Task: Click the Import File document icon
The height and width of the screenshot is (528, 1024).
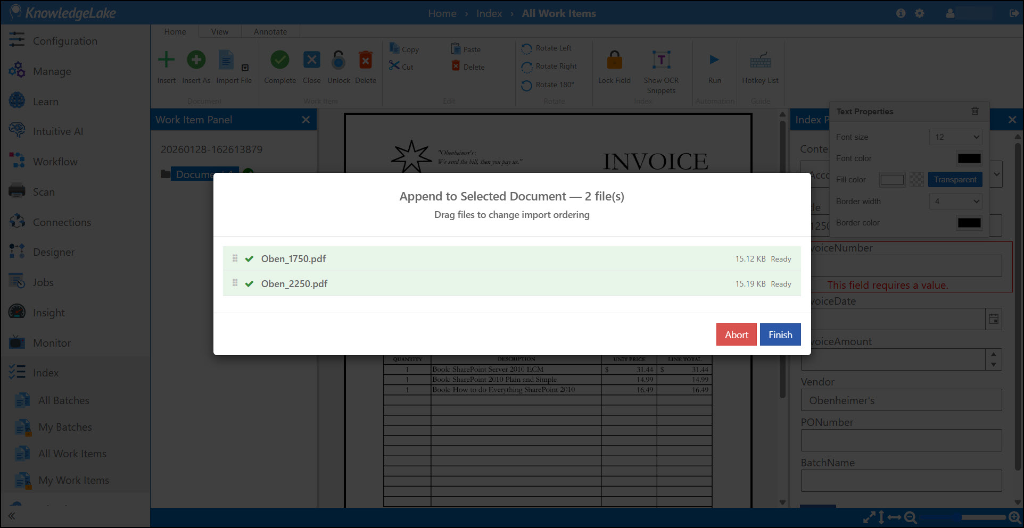Action: [x=226, y=60]
